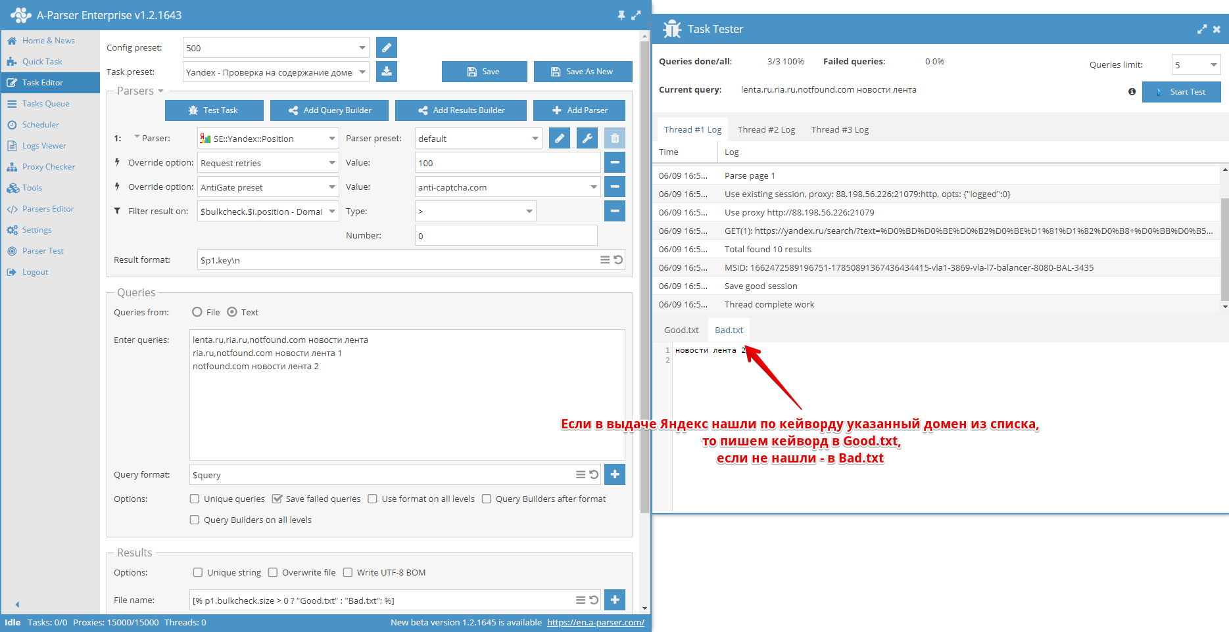Reset the Query format field
1229x632 pixels.
pos(594,474)
